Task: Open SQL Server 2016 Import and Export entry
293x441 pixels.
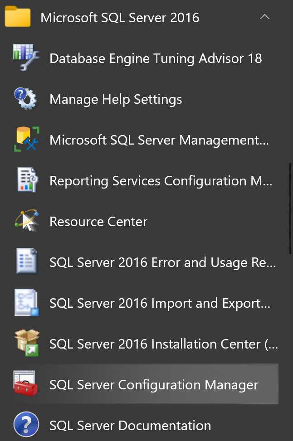Action: point(160,304)
